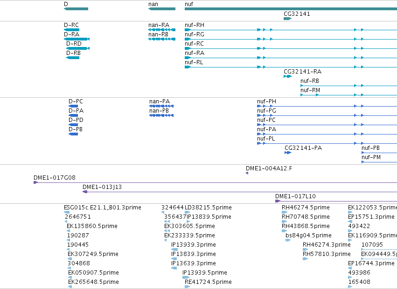The height and width of the screenshot is (289, 397).
Task: Select protein nan-PA
Action: tap(161, 106)
